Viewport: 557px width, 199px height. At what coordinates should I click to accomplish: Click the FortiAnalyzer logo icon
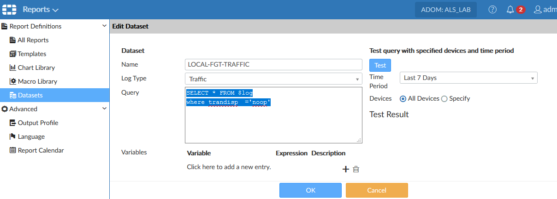click(9, 9)
